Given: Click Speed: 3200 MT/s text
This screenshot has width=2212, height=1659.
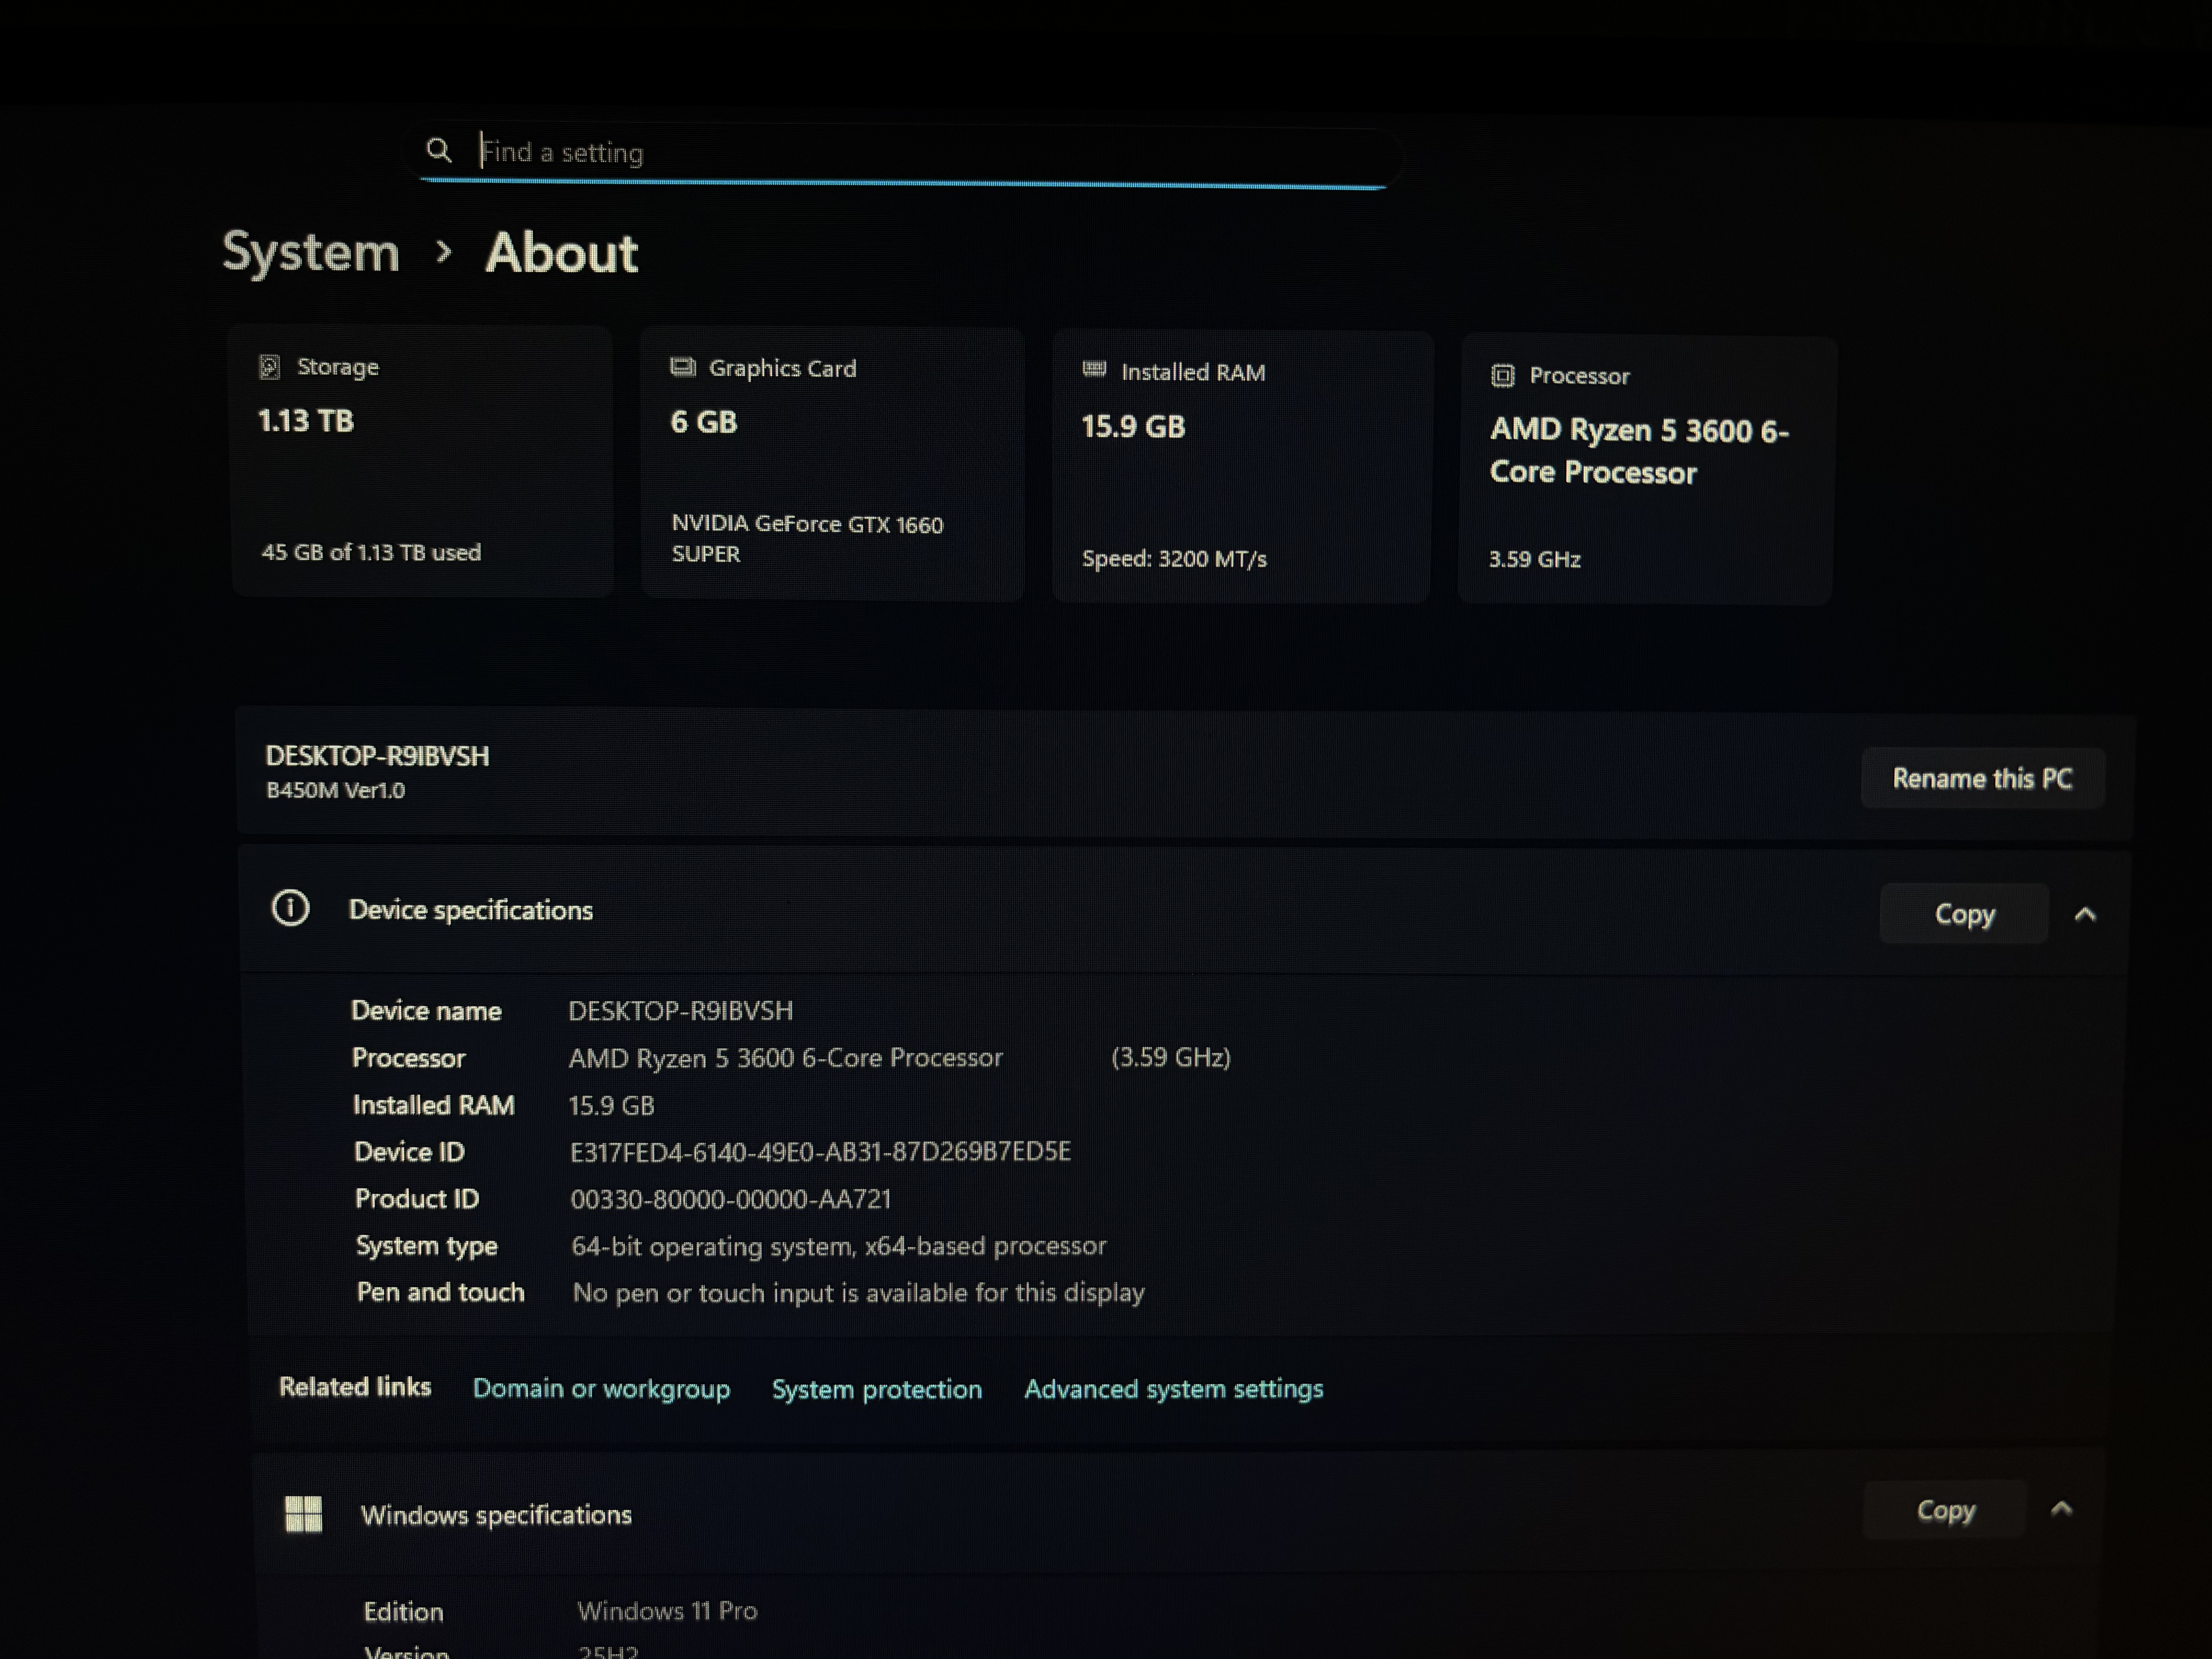Looking at the screenshot, I should [x=1174, y=558].
